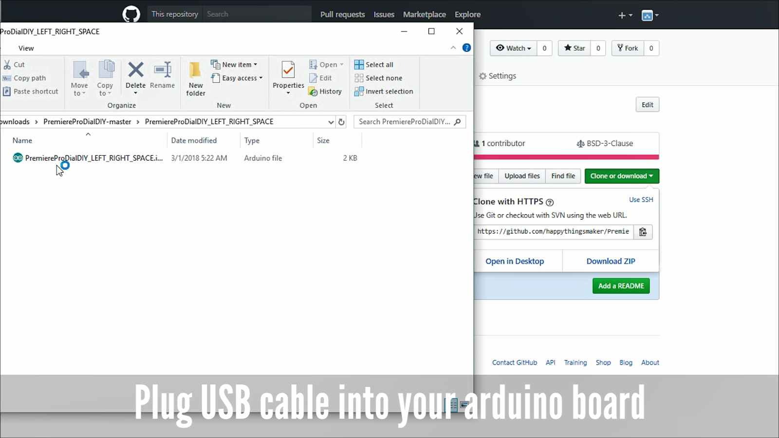Collapse the Explorer ribbon with the chevron

[453, 48]
